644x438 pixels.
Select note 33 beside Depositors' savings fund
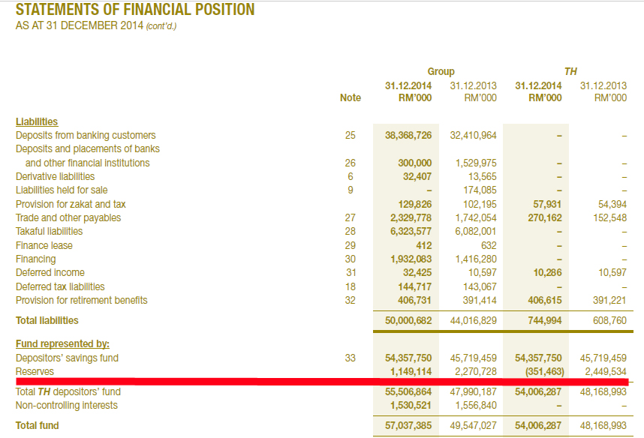350,358
